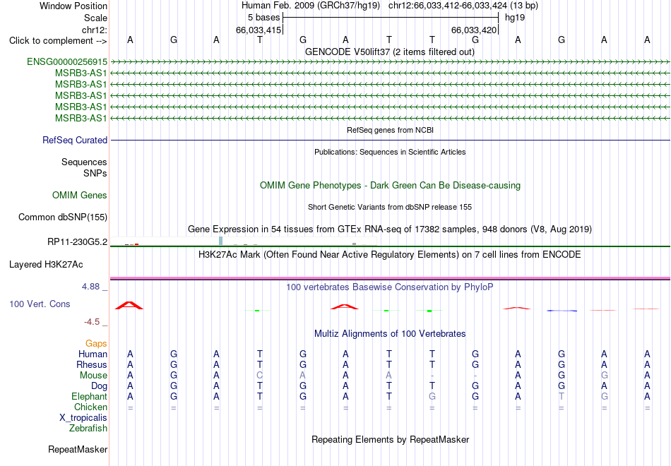Click the 66,033,415 position marker
This screenshot has height=466, width=671.
[x=259, y=30]
